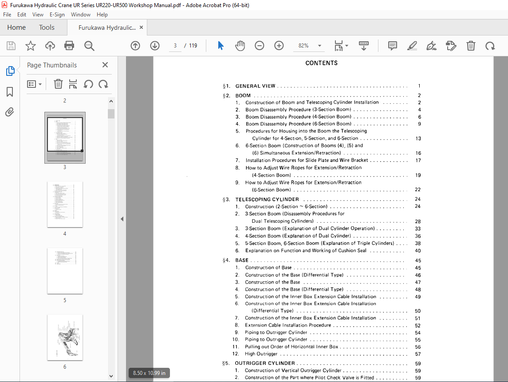Go to next page arrow
Image resolution: width=508 pixels, height=382 pixels.
point(155,46)
